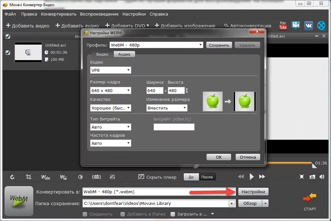The height and width of the screenshot is (221, 331).
Task: Click the playback seek bar handle
Action: (x=314, y=165)
